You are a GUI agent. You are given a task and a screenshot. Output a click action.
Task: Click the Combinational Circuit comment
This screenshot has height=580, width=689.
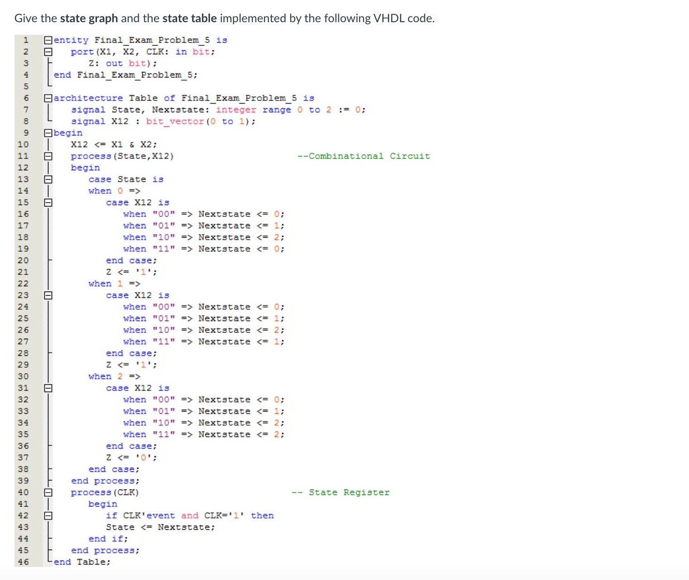coord(363,156)
